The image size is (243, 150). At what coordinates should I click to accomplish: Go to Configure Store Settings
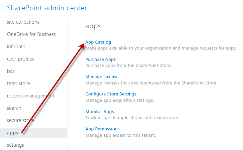(x=111, y=94)
